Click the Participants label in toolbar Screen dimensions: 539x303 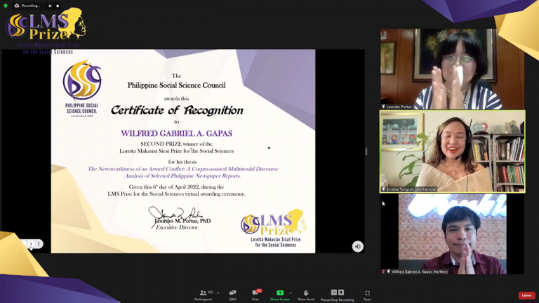[203, 299]
